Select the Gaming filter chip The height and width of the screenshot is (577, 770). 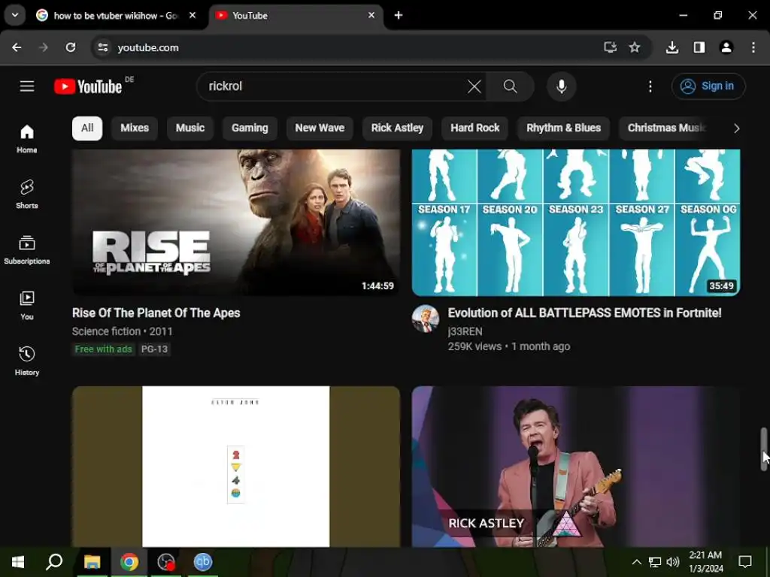coord(250,128)
